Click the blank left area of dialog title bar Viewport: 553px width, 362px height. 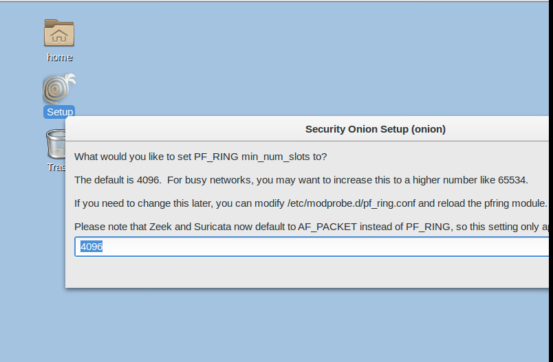pyautogui.click(x=172, y=129)
